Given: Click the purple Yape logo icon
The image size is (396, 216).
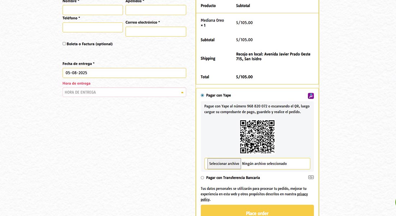Looking at the screenshot, I should point(311,96).
